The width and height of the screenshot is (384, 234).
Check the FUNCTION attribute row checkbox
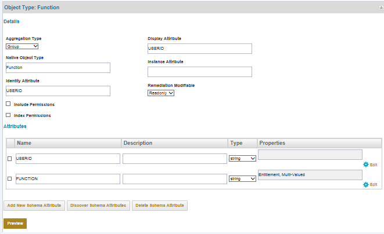9,179
